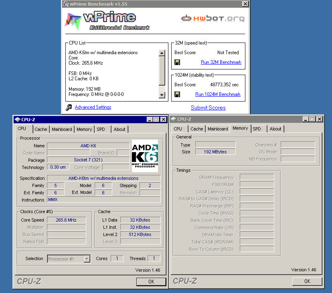
Task: Click the empty Multiplier field
Action: 66,227
